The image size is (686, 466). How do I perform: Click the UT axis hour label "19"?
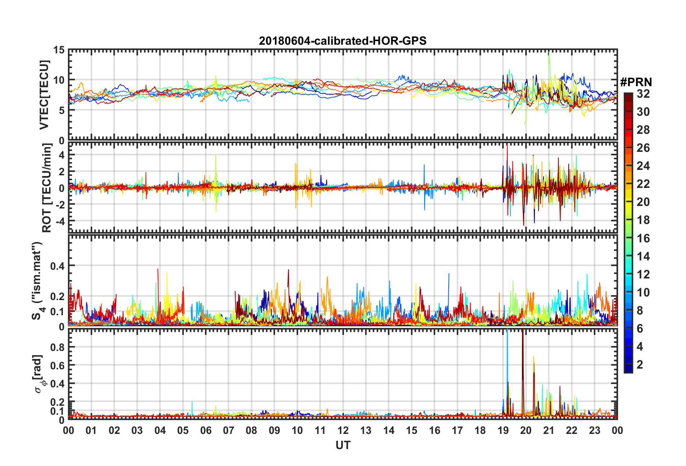503,430
